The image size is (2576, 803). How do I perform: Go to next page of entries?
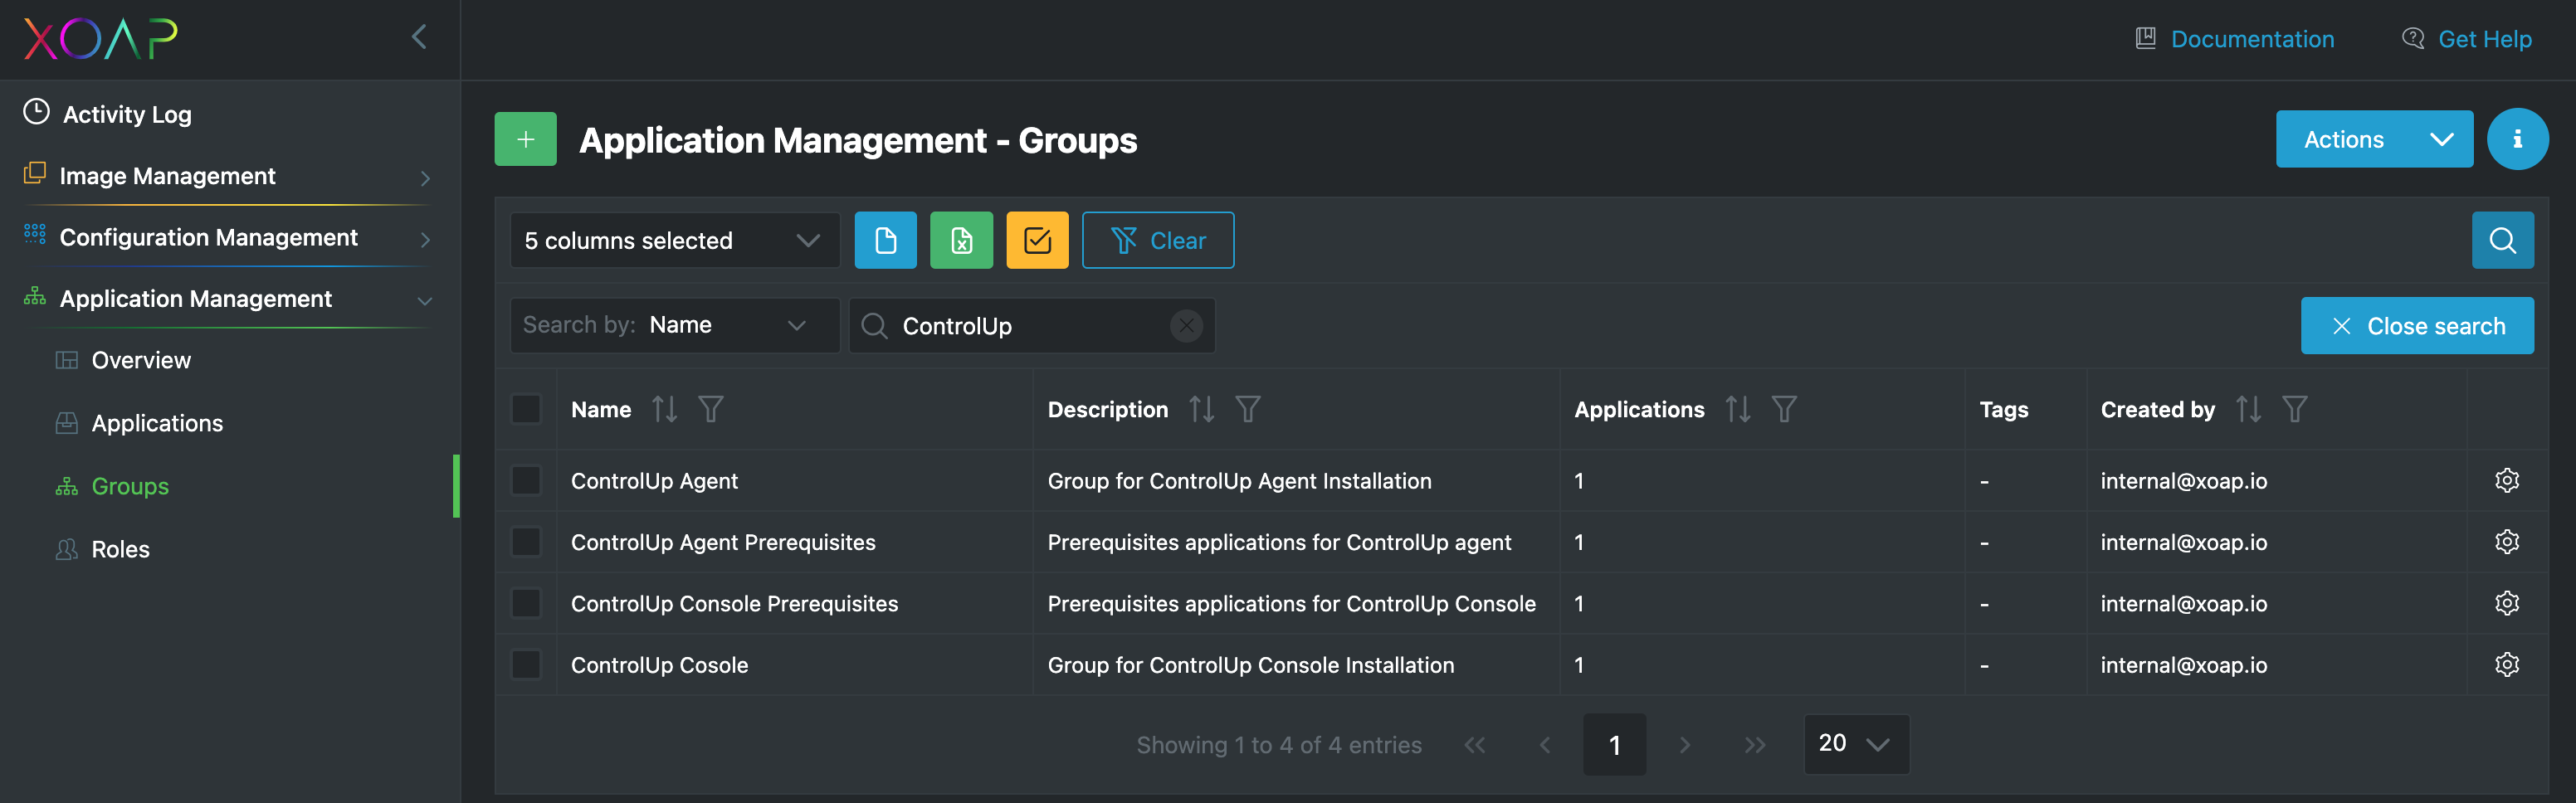coord(1685,745)
